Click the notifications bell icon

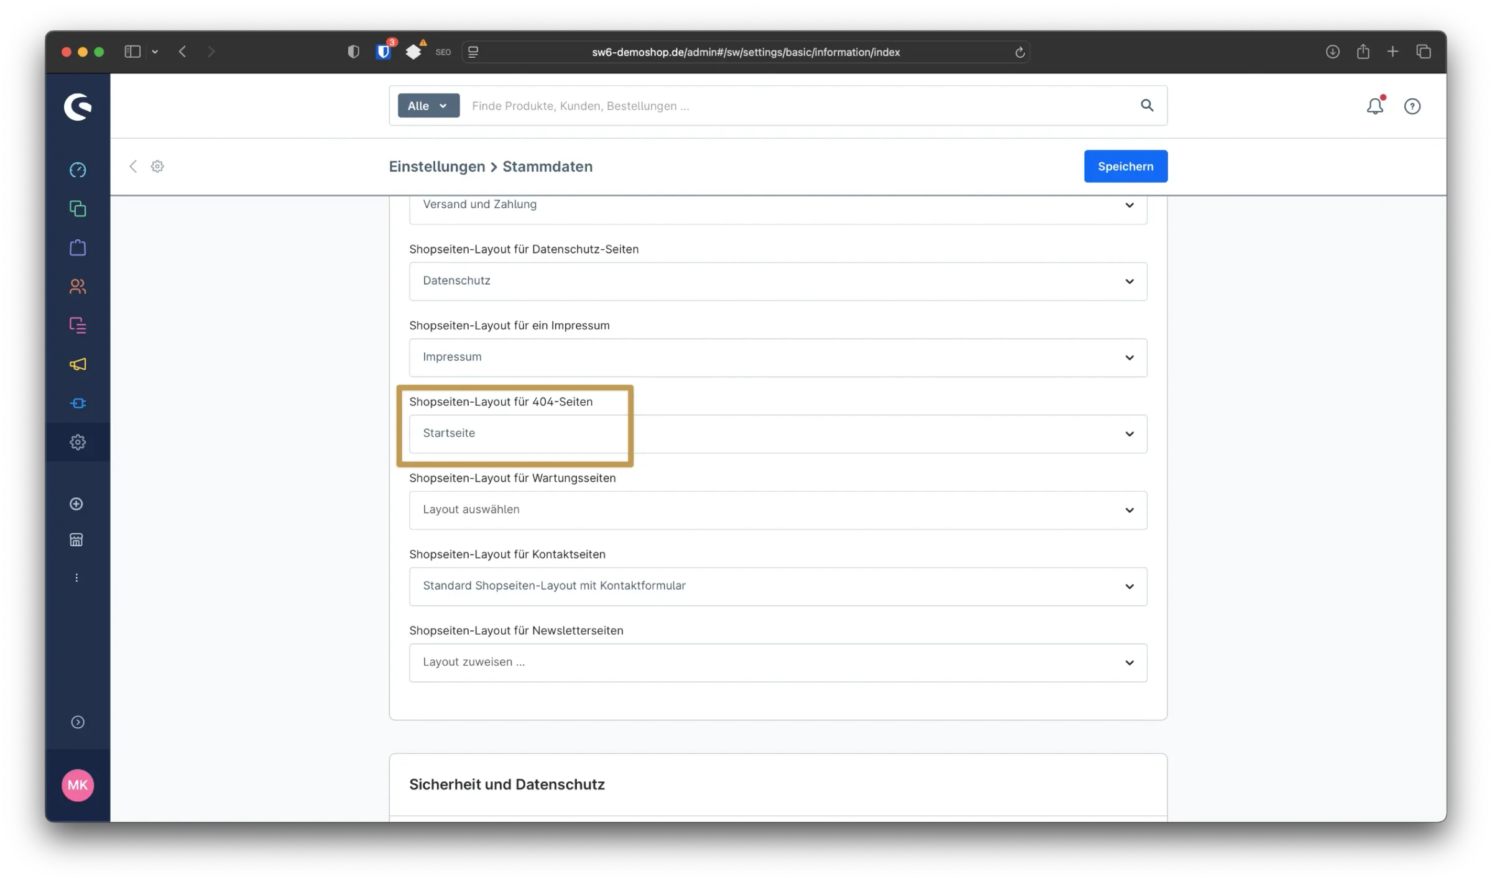1375,106
